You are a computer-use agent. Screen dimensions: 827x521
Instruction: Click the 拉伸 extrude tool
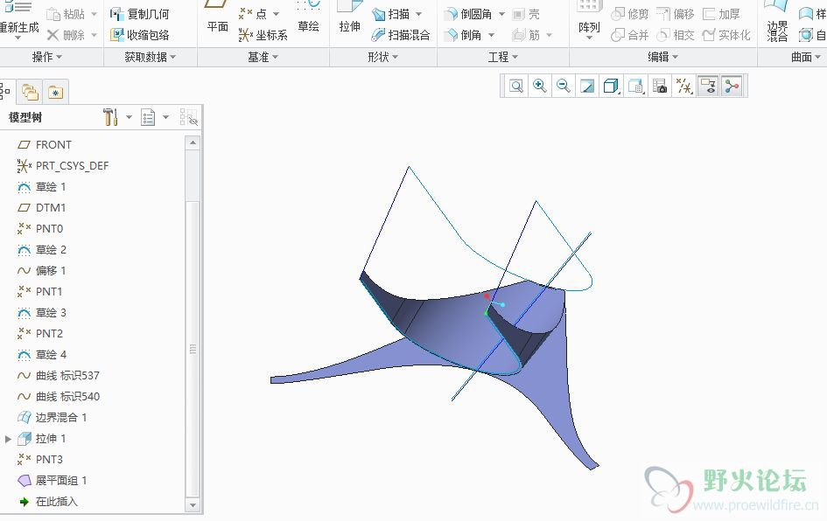coord(350,17)
